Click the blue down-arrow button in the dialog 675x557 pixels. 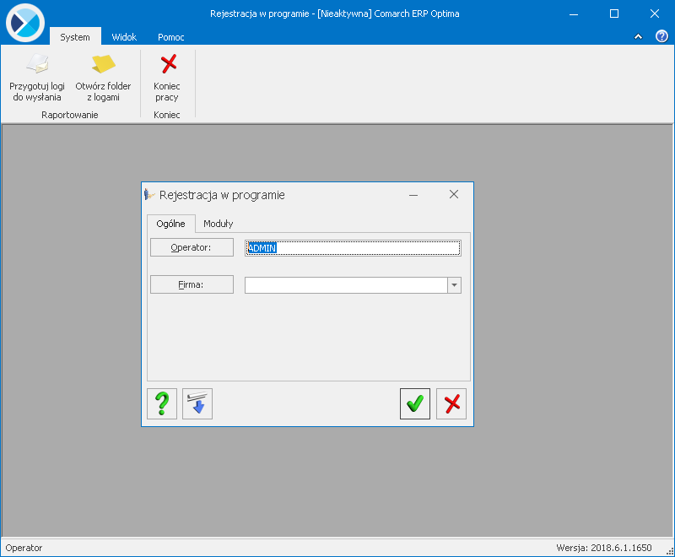(x=197, y=403)
